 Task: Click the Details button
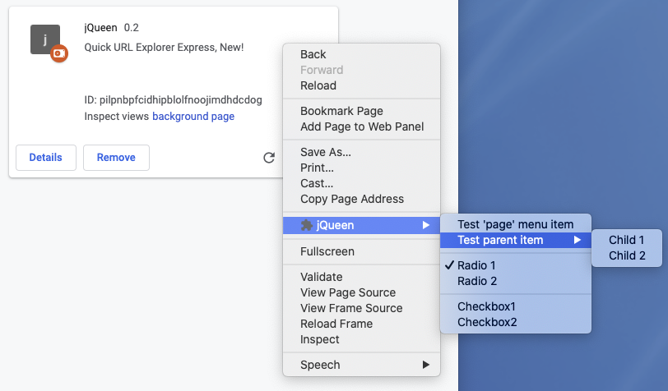pyautogui.click(x=46, y=158)
